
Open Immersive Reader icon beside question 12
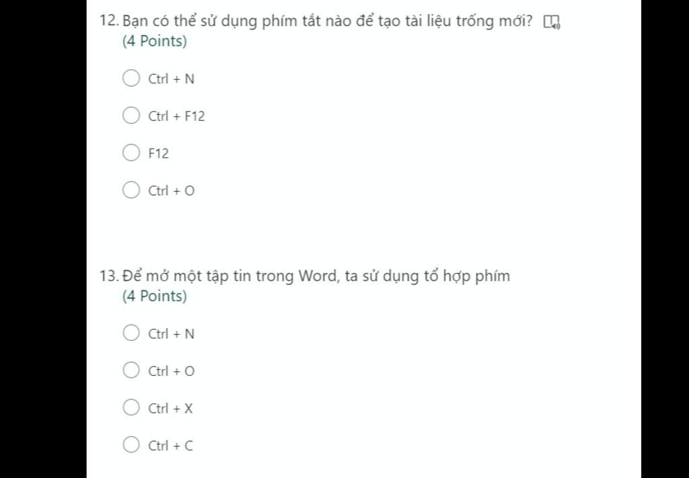pyautogui.click(x=552, y=22)
